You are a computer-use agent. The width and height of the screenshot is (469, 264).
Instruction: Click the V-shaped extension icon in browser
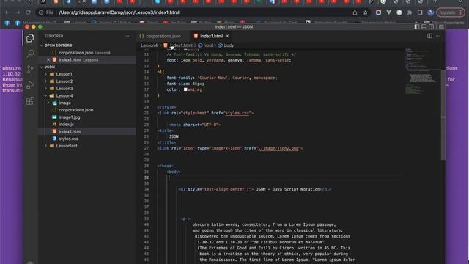[x=389, y=12]
